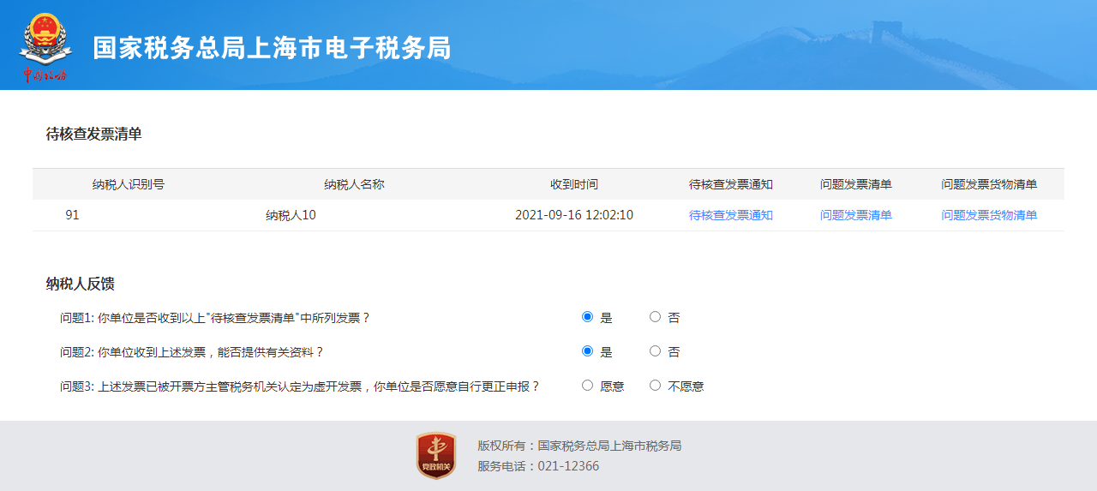This screenshot has width=1097, height=491.
Task: Click the received time 2021-09-16 12:02:10
Action: tap(573, 215)
